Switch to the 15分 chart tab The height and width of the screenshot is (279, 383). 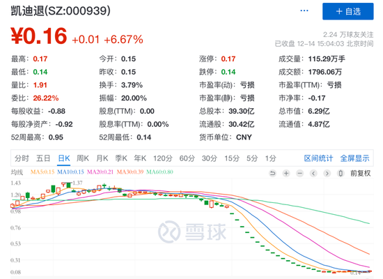coord(232,158)
